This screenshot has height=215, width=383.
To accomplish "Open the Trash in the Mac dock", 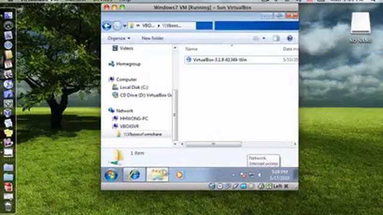I will click(x=8, y=206).
